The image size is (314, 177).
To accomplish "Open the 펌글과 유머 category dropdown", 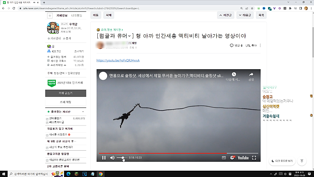I will [115, 36].
